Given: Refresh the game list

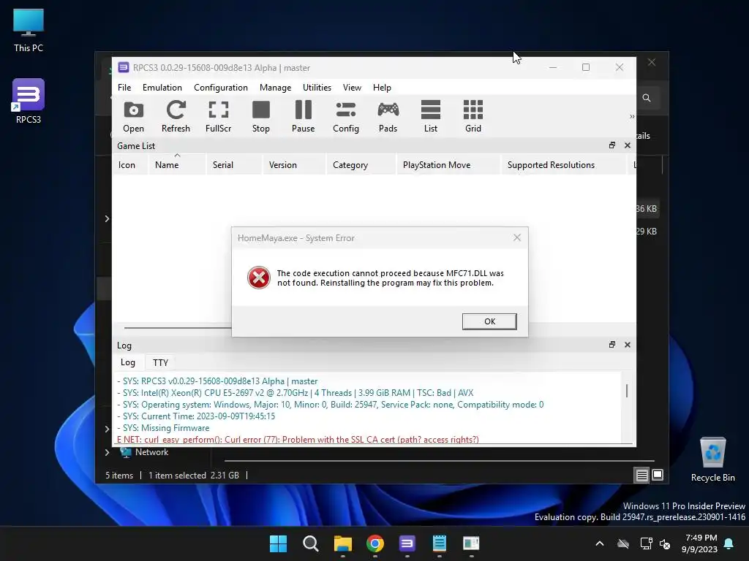Looking at the screenshot, I should pyautogui.click(x=176, y=116).
